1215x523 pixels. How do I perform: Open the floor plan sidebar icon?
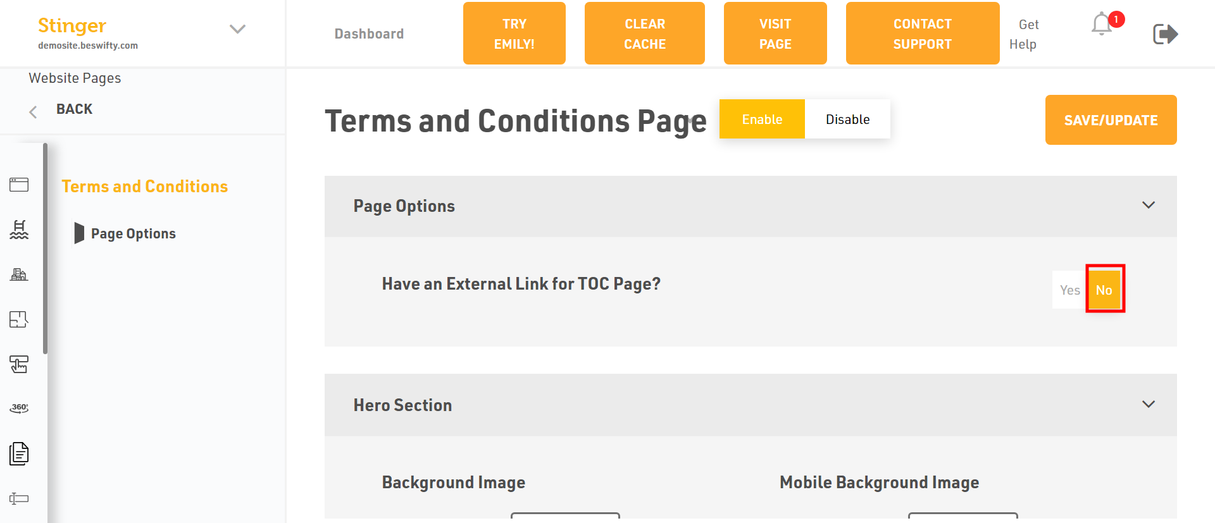tap(19, 319)
